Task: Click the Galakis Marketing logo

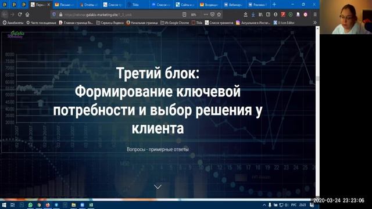Action: (16, 35)
